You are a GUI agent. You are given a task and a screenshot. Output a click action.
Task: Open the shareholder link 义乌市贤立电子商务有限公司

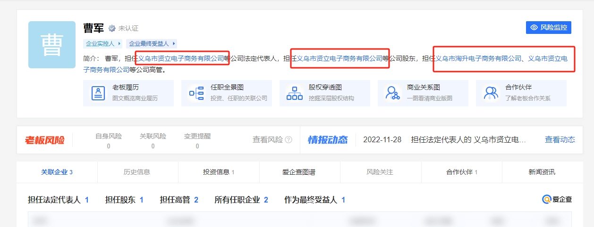click(339, 59)
